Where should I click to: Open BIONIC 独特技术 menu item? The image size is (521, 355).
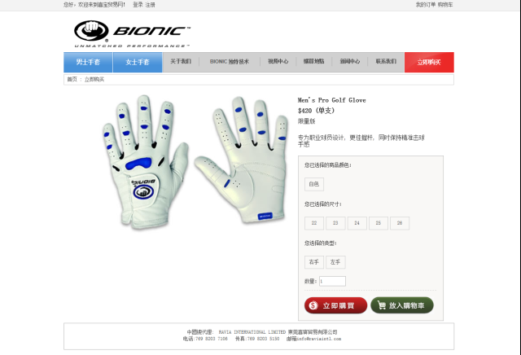230,62
